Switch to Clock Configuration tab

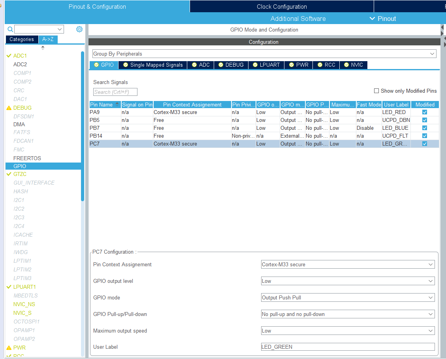(282, 7)
